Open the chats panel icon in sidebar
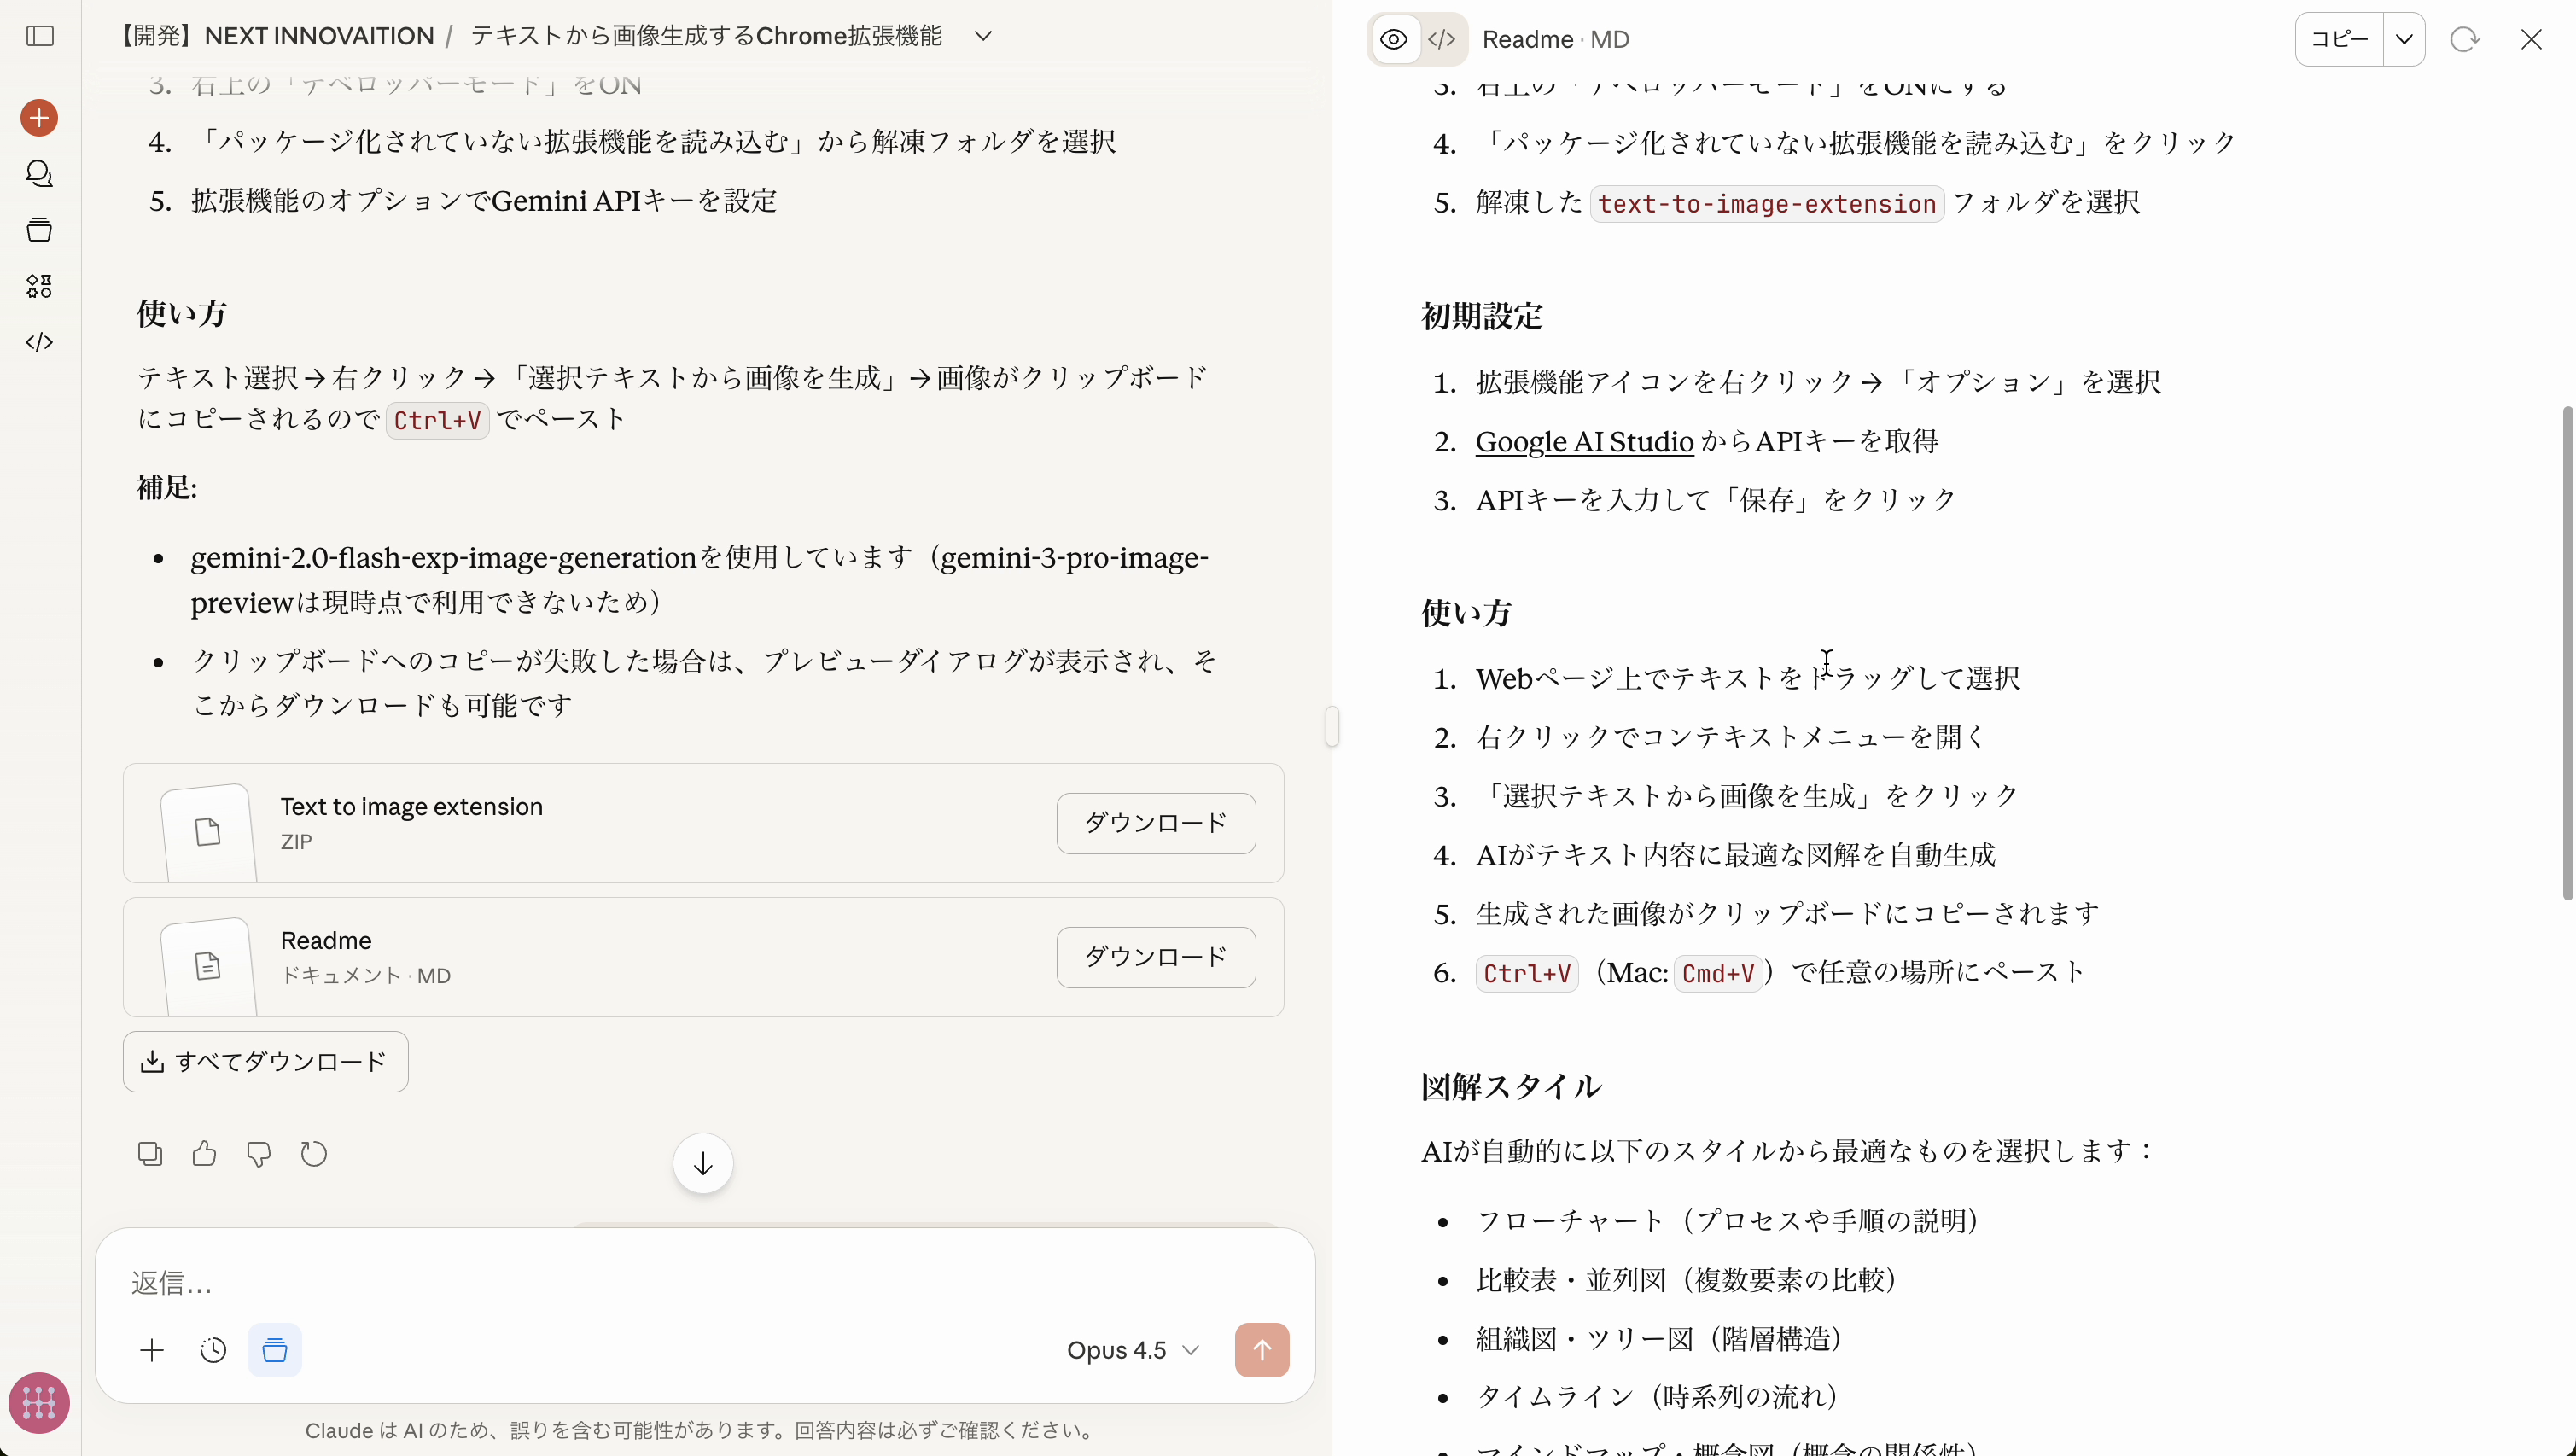Image resolution: width=2576 pixels, height=1456 pixels. pyautogui.click(x=39, y=174)
